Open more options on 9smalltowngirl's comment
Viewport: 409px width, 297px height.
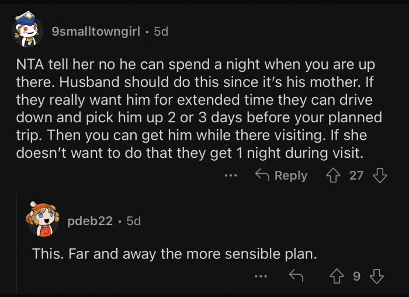231,175
